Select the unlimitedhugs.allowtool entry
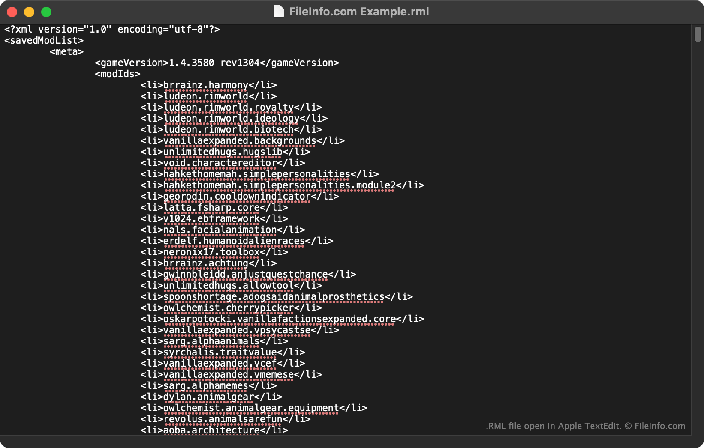 [x=230, y=285]
